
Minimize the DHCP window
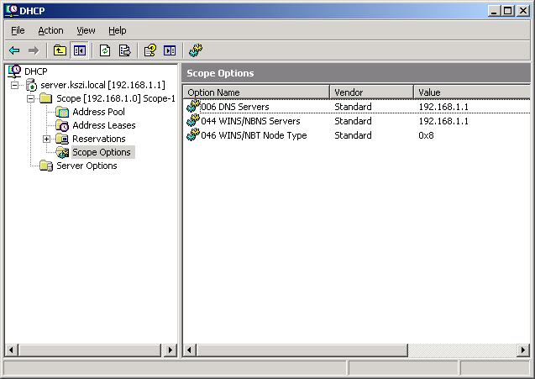pos(495,11)
